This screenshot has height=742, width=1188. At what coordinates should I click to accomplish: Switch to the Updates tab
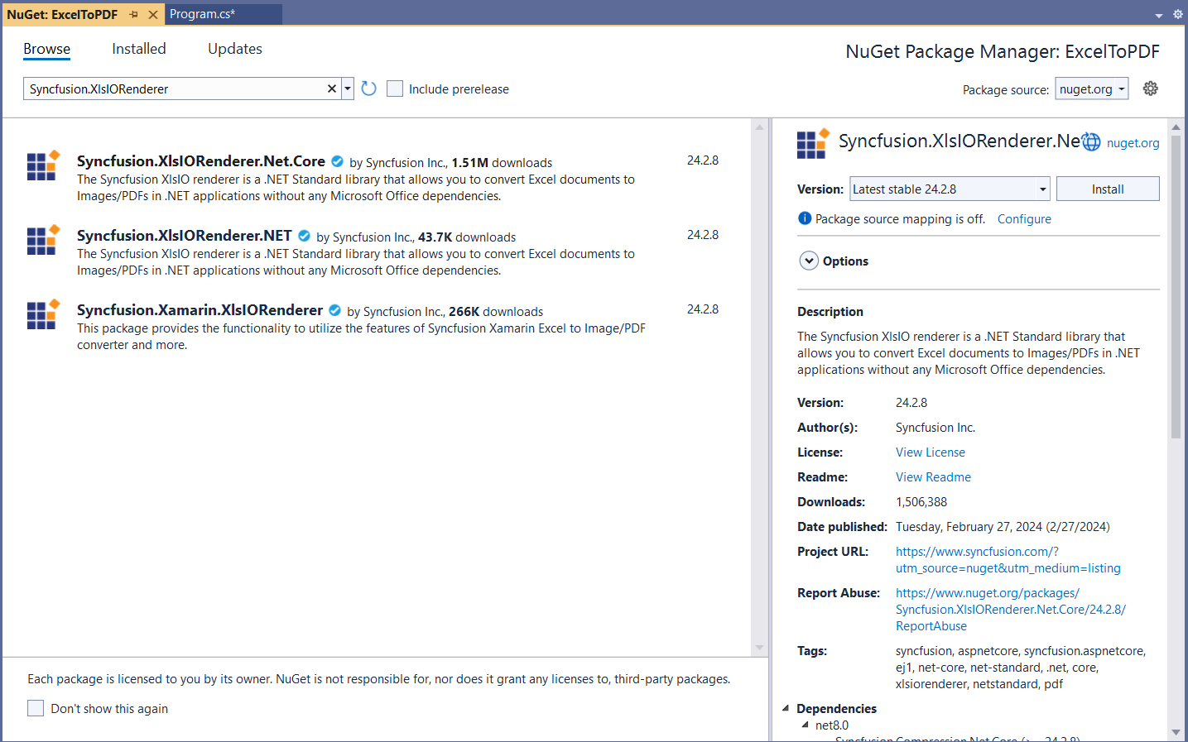pos(234,49)
